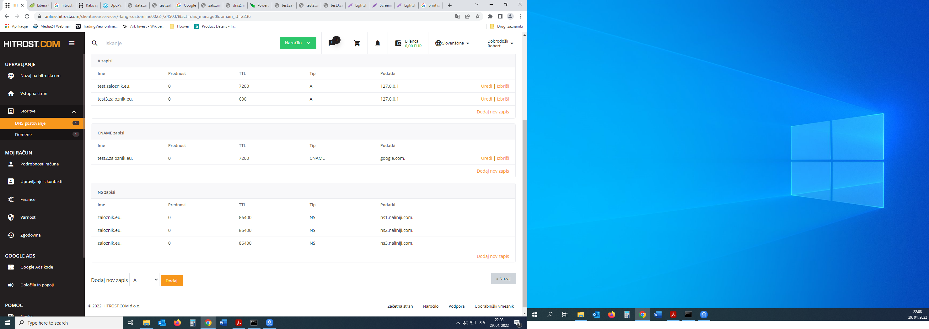This screenshot has height=329, width=929.
Task: Click the translate page icon in address bar
Action: [x=458, y=16]
